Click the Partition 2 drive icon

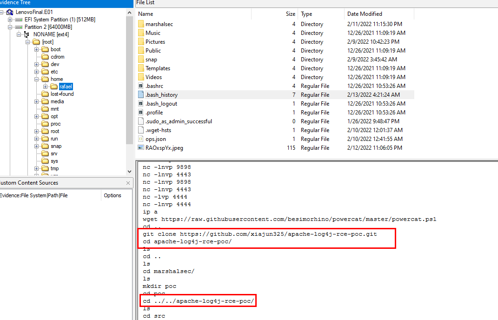[x=19, y=27]
